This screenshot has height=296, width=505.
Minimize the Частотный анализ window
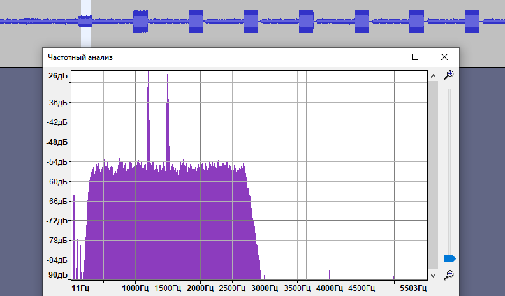[x=386, y=57]
